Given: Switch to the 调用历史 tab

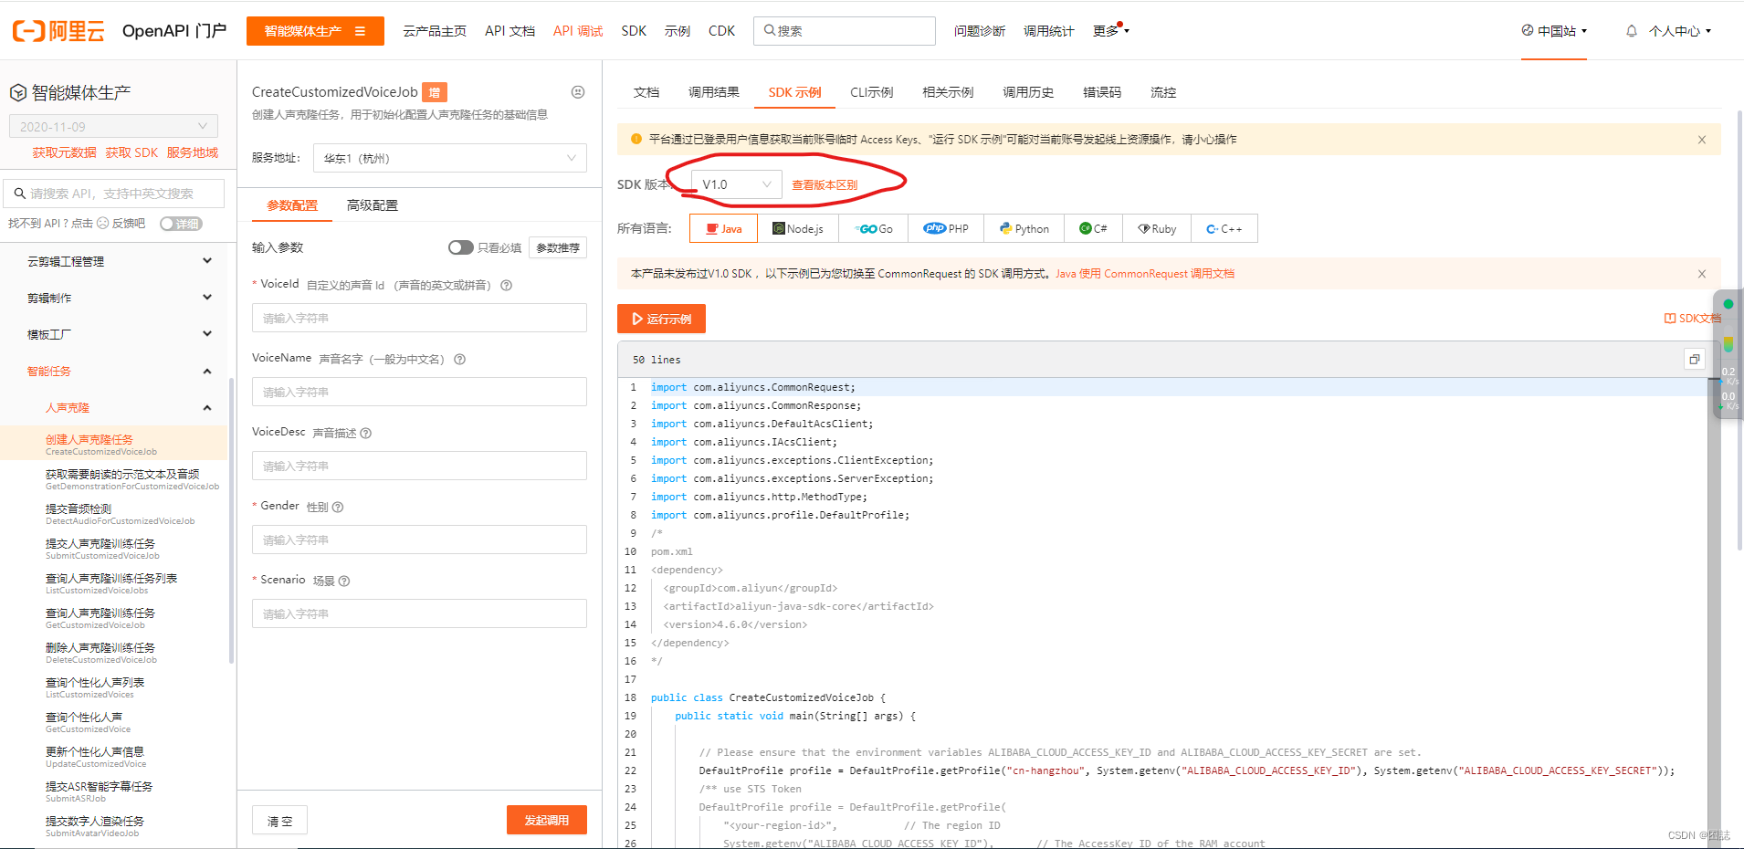Looking at the screenshot, I should tap(1028, 92).
